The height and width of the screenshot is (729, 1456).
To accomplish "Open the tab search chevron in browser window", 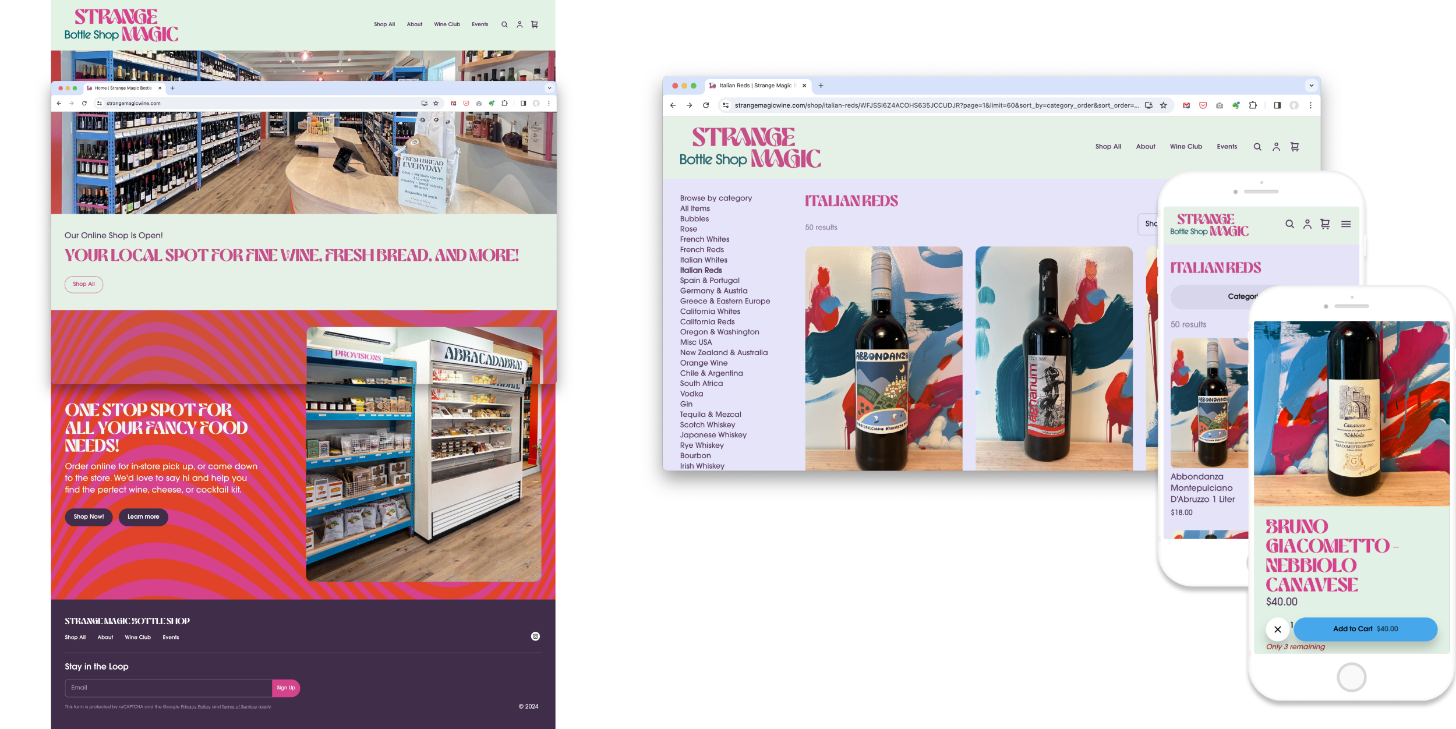I will tap(1311, 85).
